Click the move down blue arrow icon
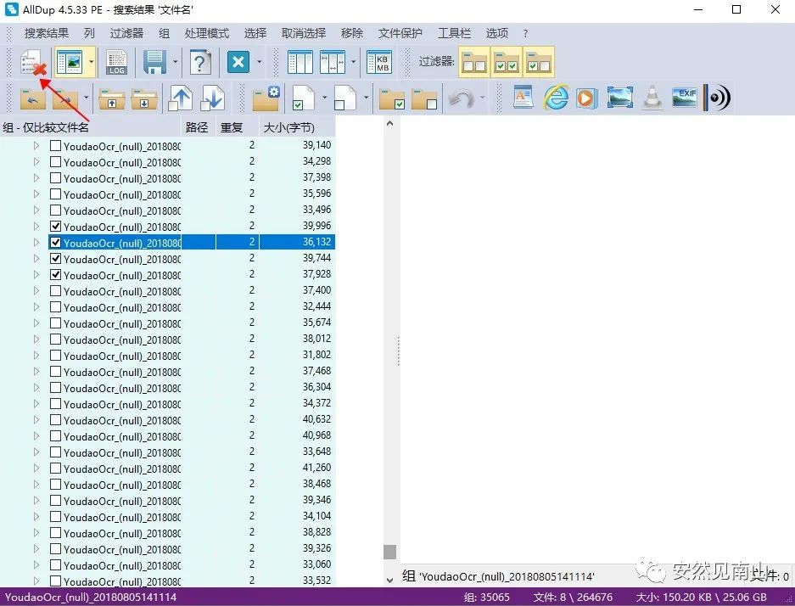Viewport: 795px width, 606px height. [x=212, y=98]
